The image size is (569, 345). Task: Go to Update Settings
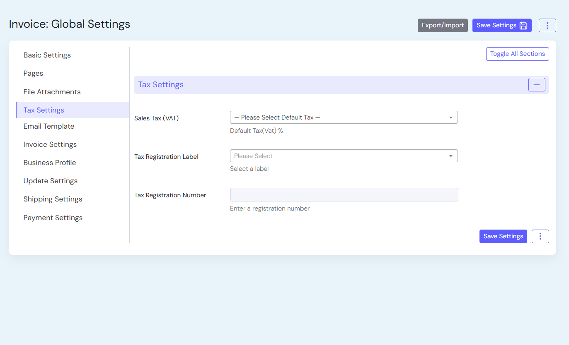tap(51, 181)
